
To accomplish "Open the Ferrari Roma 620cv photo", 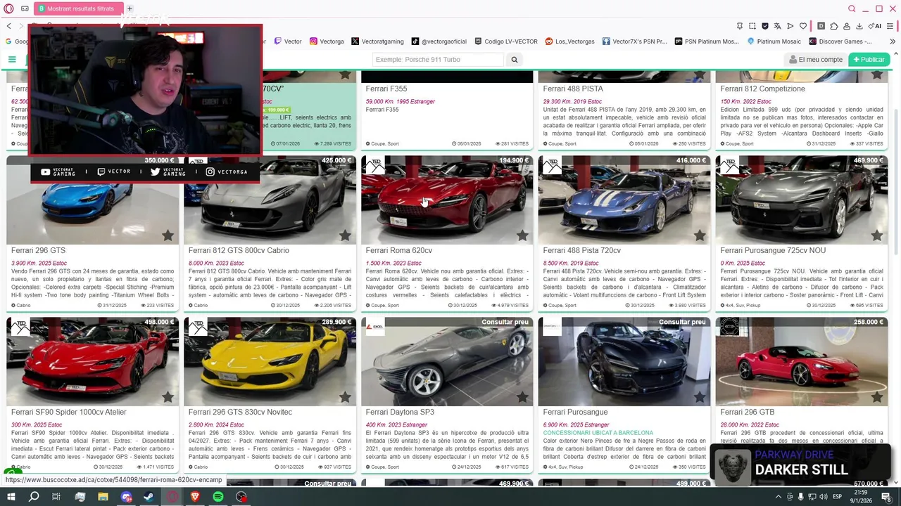I will point(447,200).
